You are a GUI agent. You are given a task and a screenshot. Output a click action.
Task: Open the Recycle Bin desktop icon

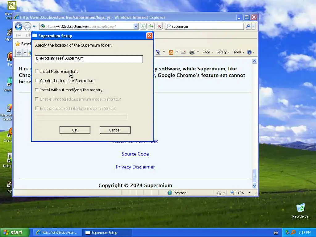click(301, 211)
